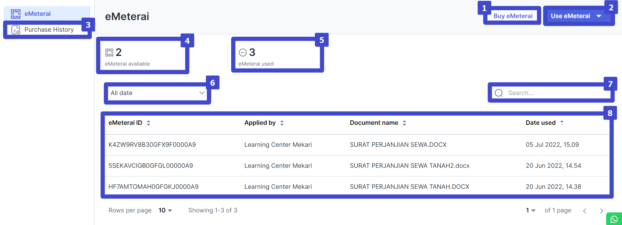Sort by Applied by column
Image resolution: width=622 pixels, height=225 pixels.
282,123
